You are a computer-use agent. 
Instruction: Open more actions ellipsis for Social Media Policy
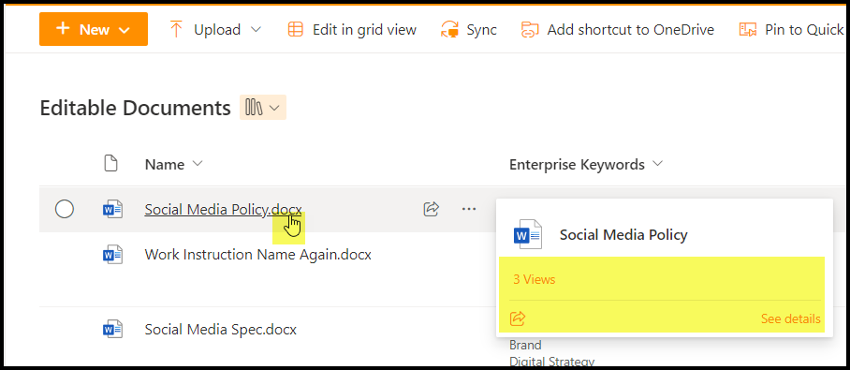pos(469,209)
